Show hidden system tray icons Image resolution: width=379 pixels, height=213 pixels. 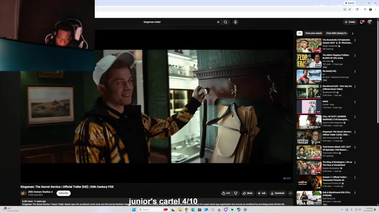click(342, 209)
